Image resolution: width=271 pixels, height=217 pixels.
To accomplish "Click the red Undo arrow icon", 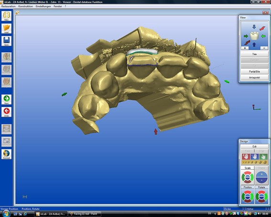I will (x=6, y=112).
